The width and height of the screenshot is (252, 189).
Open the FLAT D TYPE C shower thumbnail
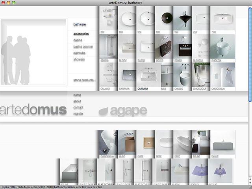coord(124,171)
